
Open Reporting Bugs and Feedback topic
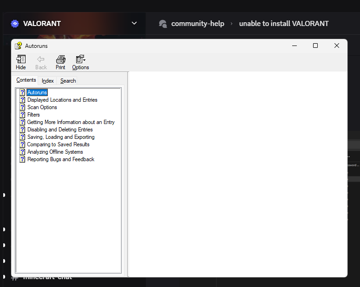(61, 159)
